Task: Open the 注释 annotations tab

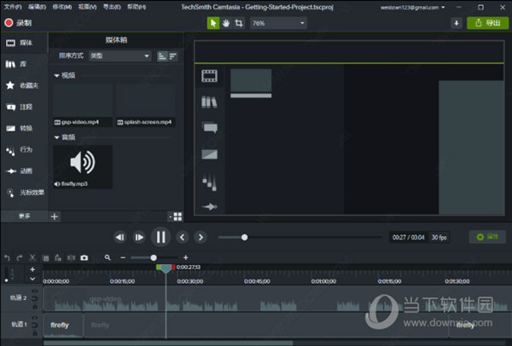Action: tap(24, 107)
